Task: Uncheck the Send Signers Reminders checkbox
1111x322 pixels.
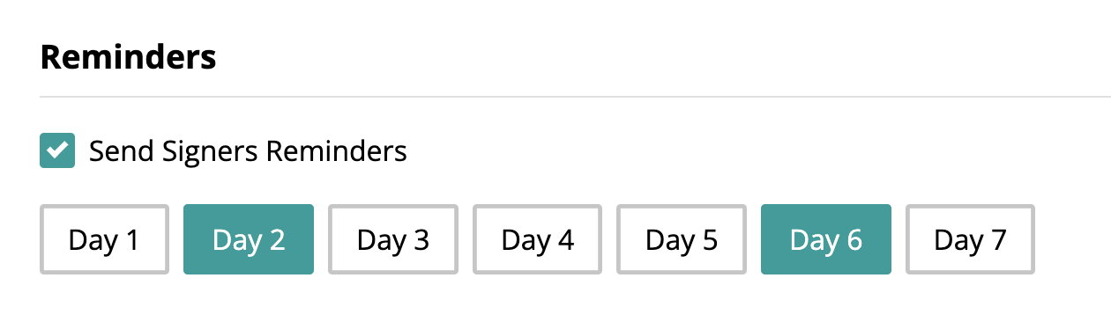Action: pyautogui.click(x=57, y=150)
